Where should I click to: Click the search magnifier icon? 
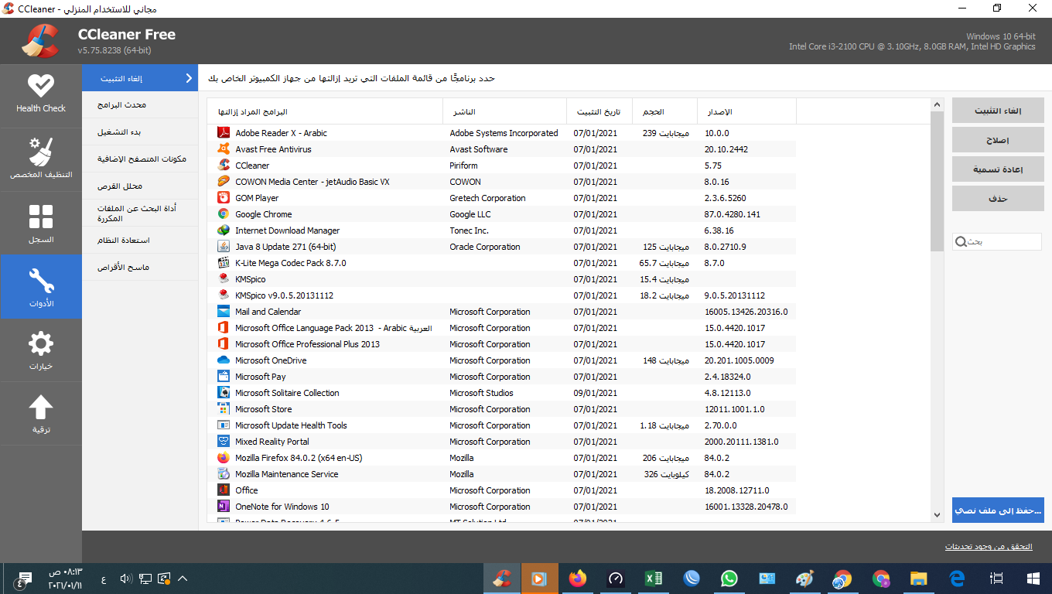click(x=961, y=242)
